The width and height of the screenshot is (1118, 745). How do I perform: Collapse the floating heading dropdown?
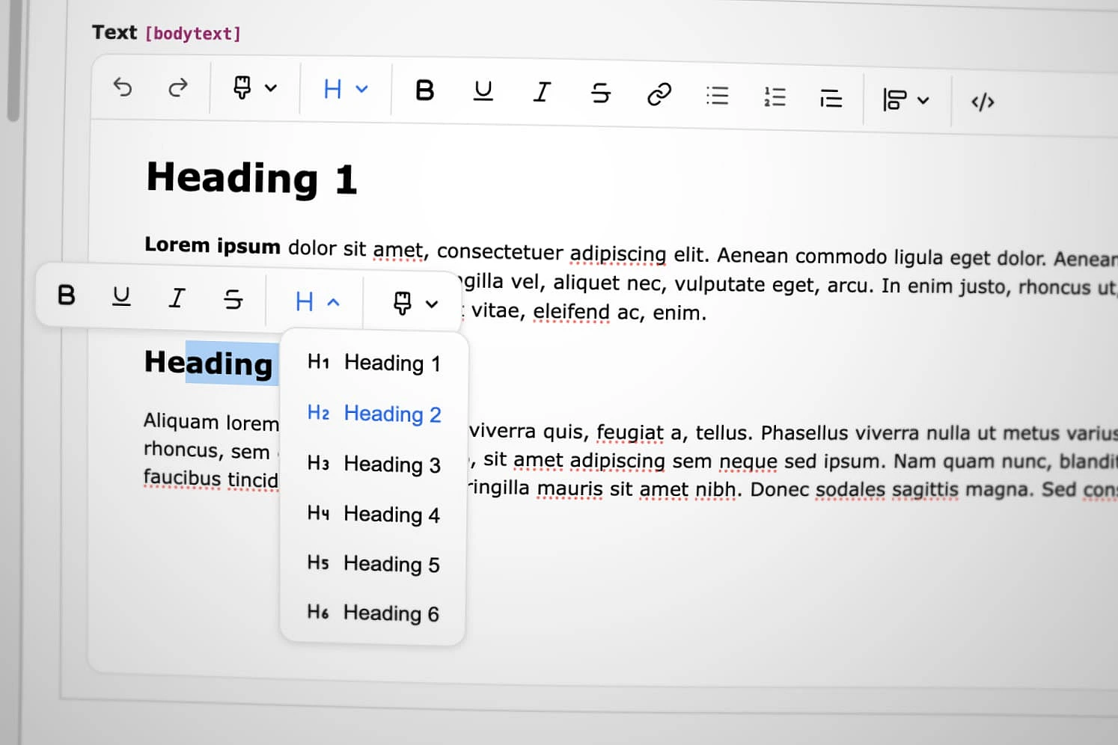[317, 301]
